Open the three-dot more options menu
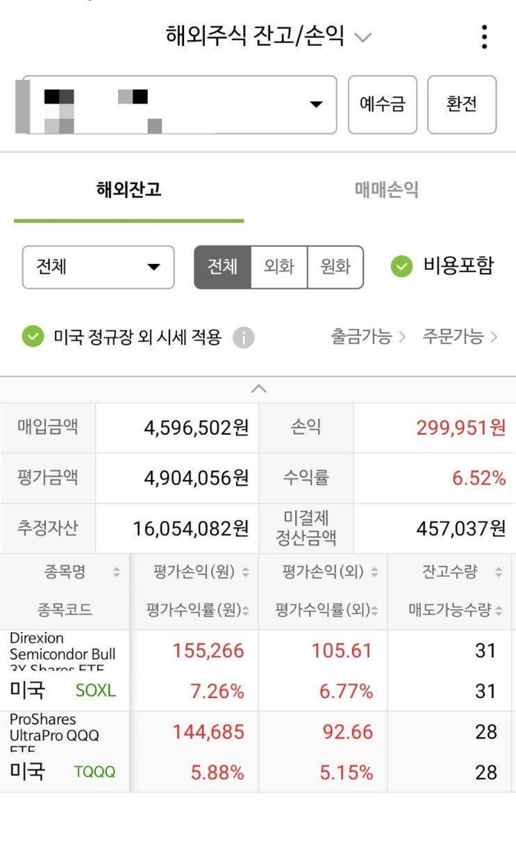This screenshot has width=516, height=853. pos(484,37)
